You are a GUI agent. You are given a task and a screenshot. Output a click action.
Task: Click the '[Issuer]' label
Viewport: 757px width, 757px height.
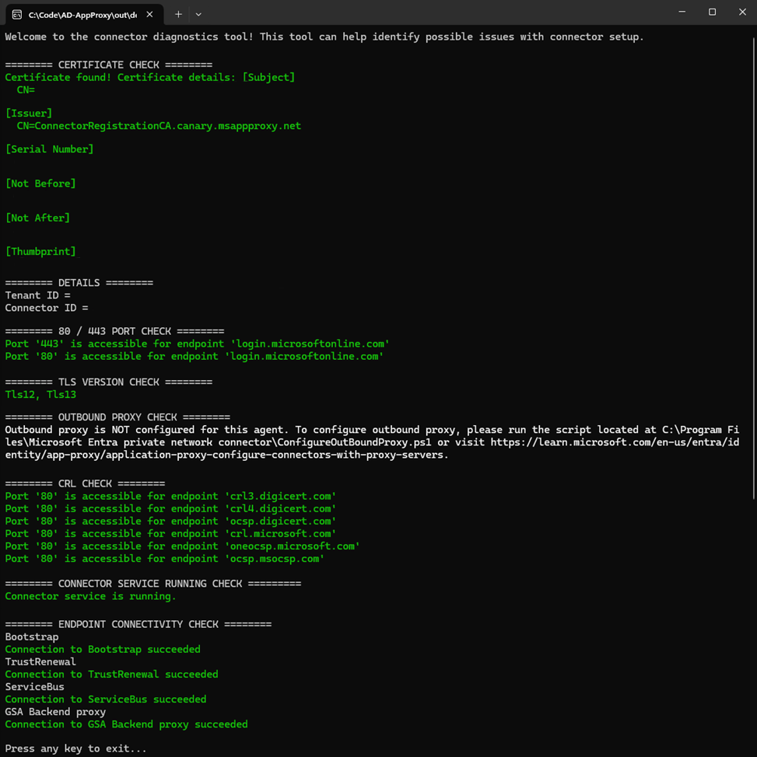point(29,113)
